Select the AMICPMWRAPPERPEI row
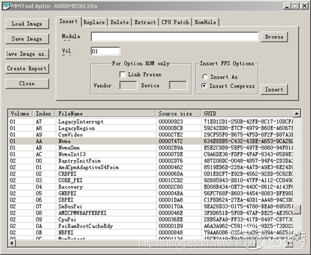 pos(151,213)
